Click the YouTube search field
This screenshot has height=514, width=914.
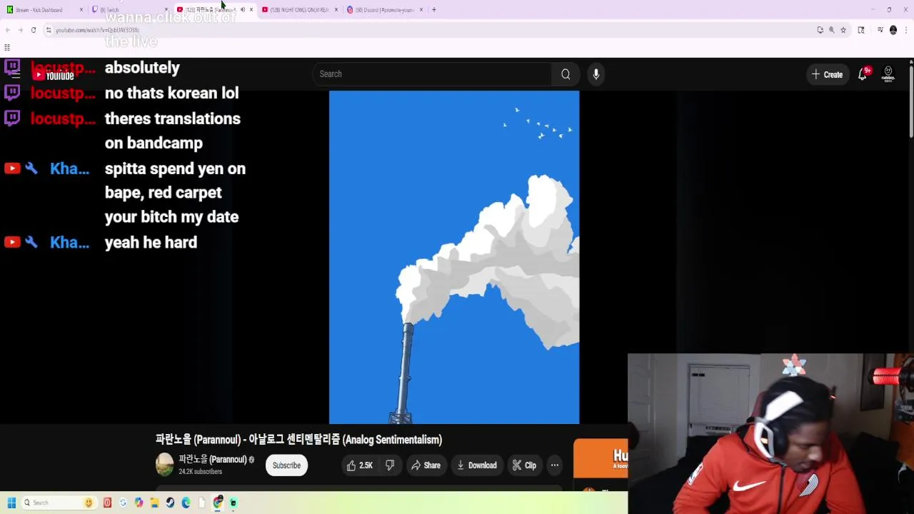click(x=433, y=74)
